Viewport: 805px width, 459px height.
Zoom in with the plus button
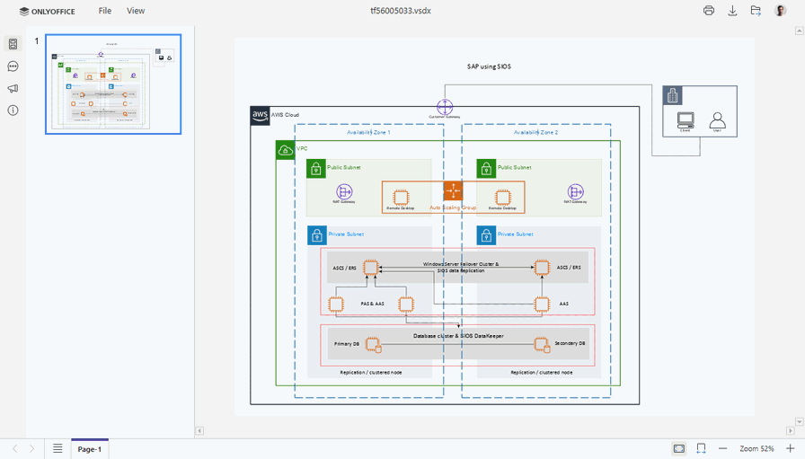[x=790, y=449]
